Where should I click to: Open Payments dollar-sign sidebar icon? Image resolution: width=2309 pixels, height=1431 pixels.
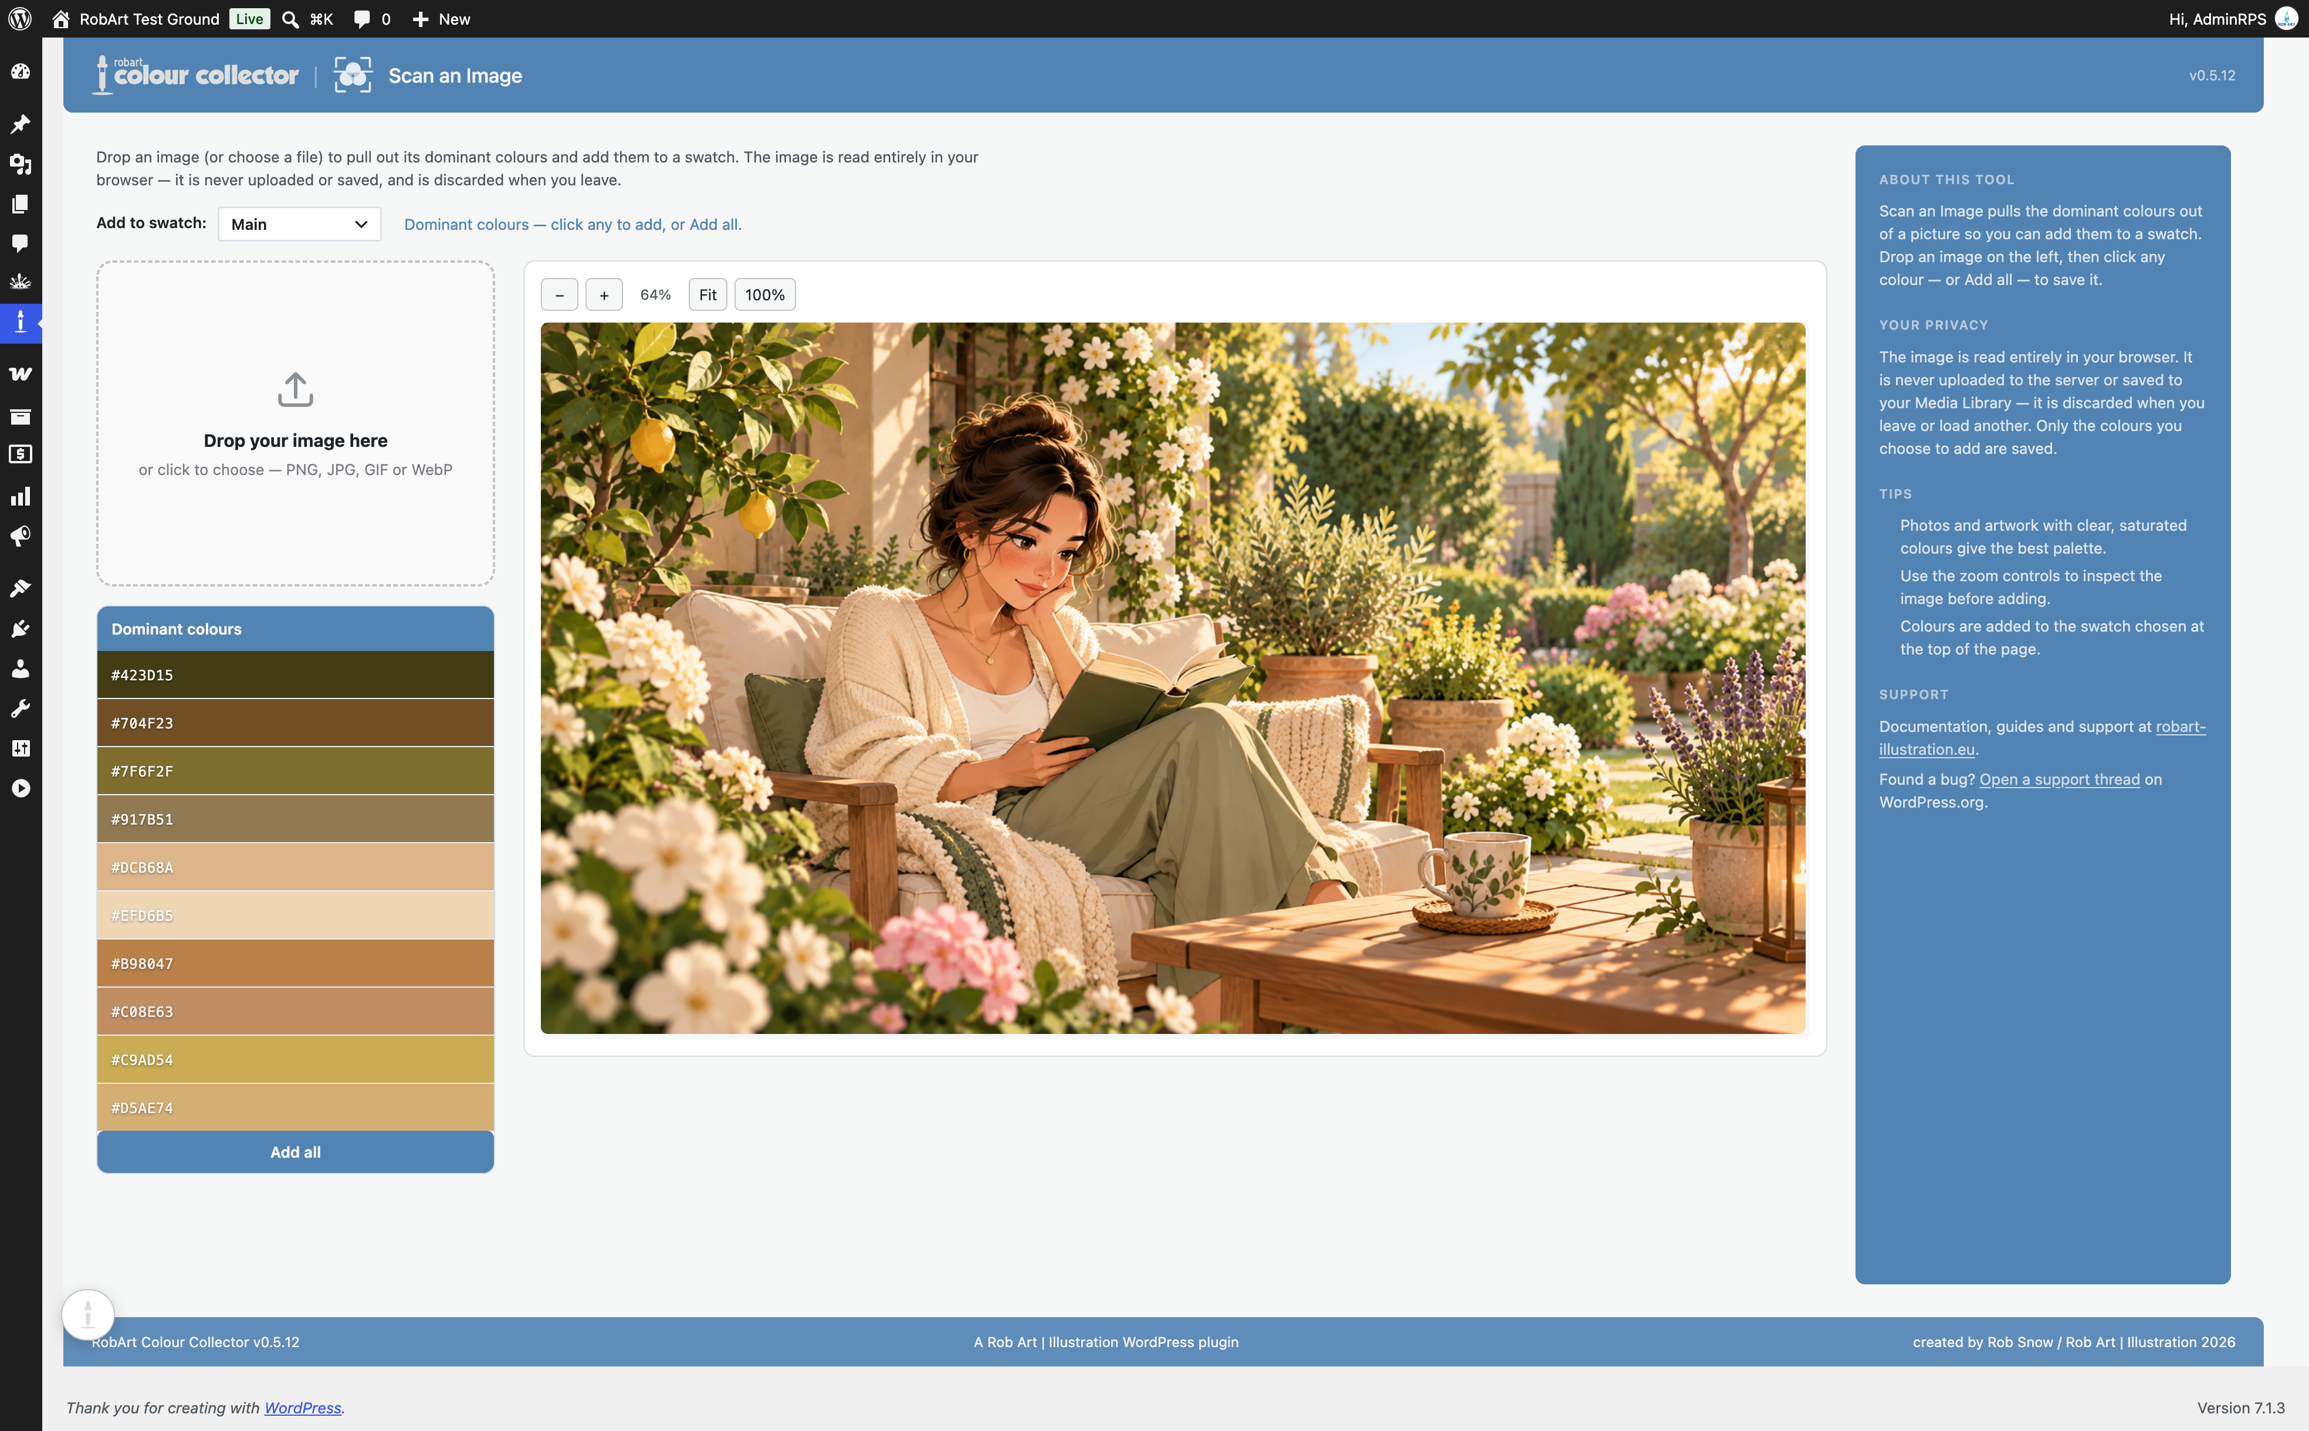pos(20,455)
